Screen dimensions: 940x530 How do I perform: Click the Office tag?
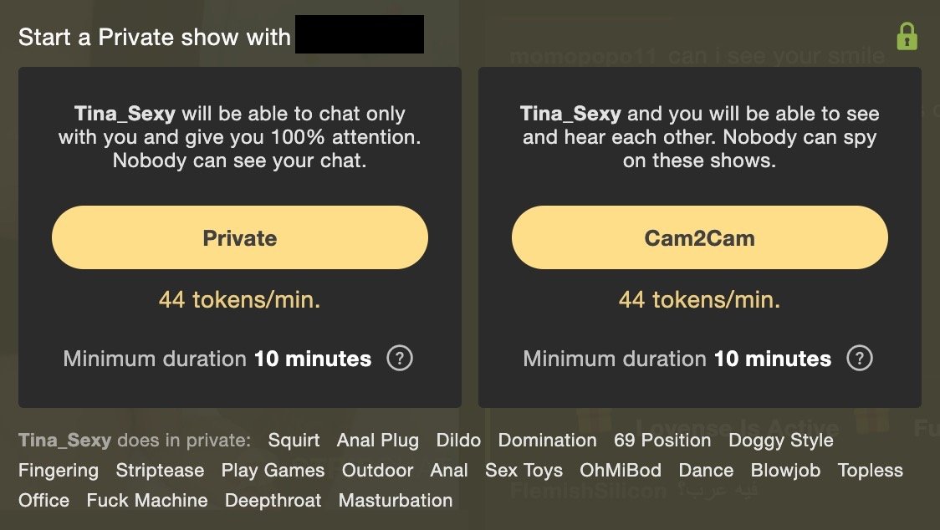43,500
